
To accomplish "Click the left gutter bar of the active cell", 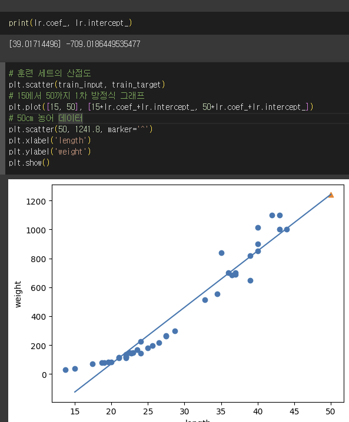I will click(x=2, y=118).
